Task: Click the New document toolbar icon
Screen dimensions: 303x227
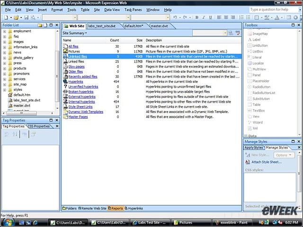Action: pos(6,17)
